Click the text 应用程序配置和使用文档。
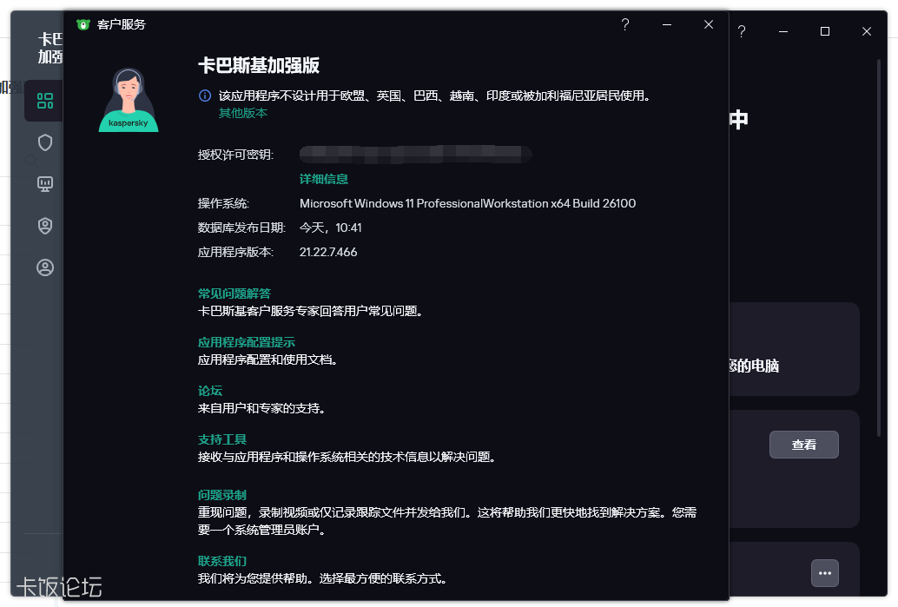Image resolution: width=898 pixels, height=607 pixels. point(267,360)
